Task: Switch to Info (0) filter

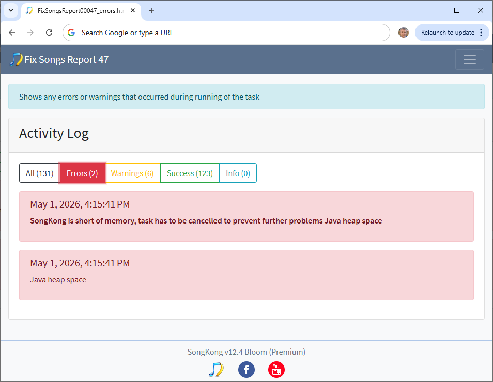Action: pyautogui.click(x=238, y=173)
